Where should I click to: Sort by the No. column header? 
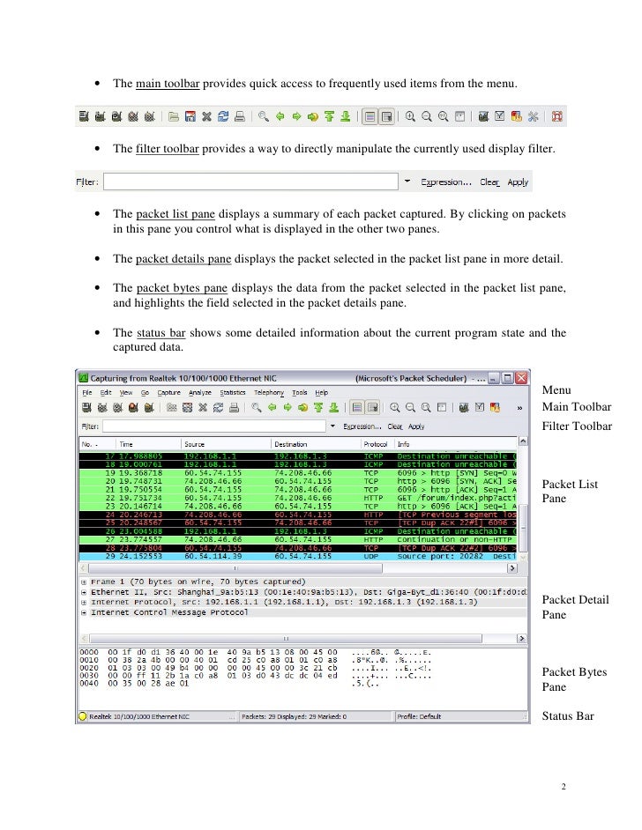point(98,444)
